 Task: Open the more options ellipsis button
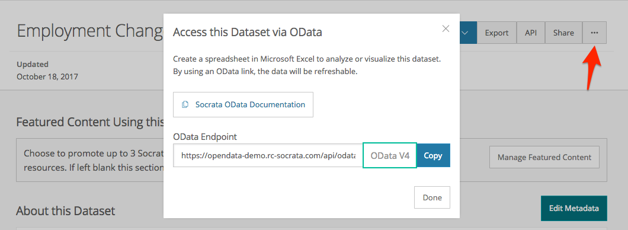coord(594,33)
